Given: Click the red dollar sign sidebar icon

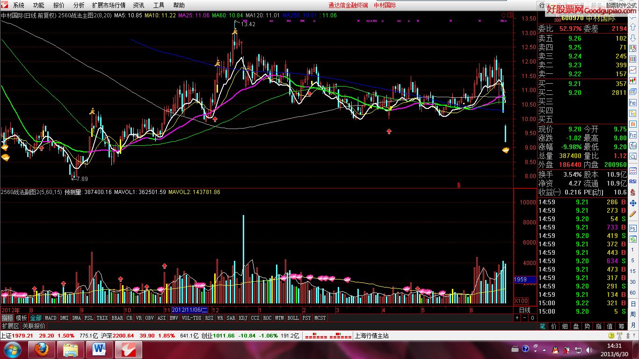Looking at the screenshot, I should point(633,193).
